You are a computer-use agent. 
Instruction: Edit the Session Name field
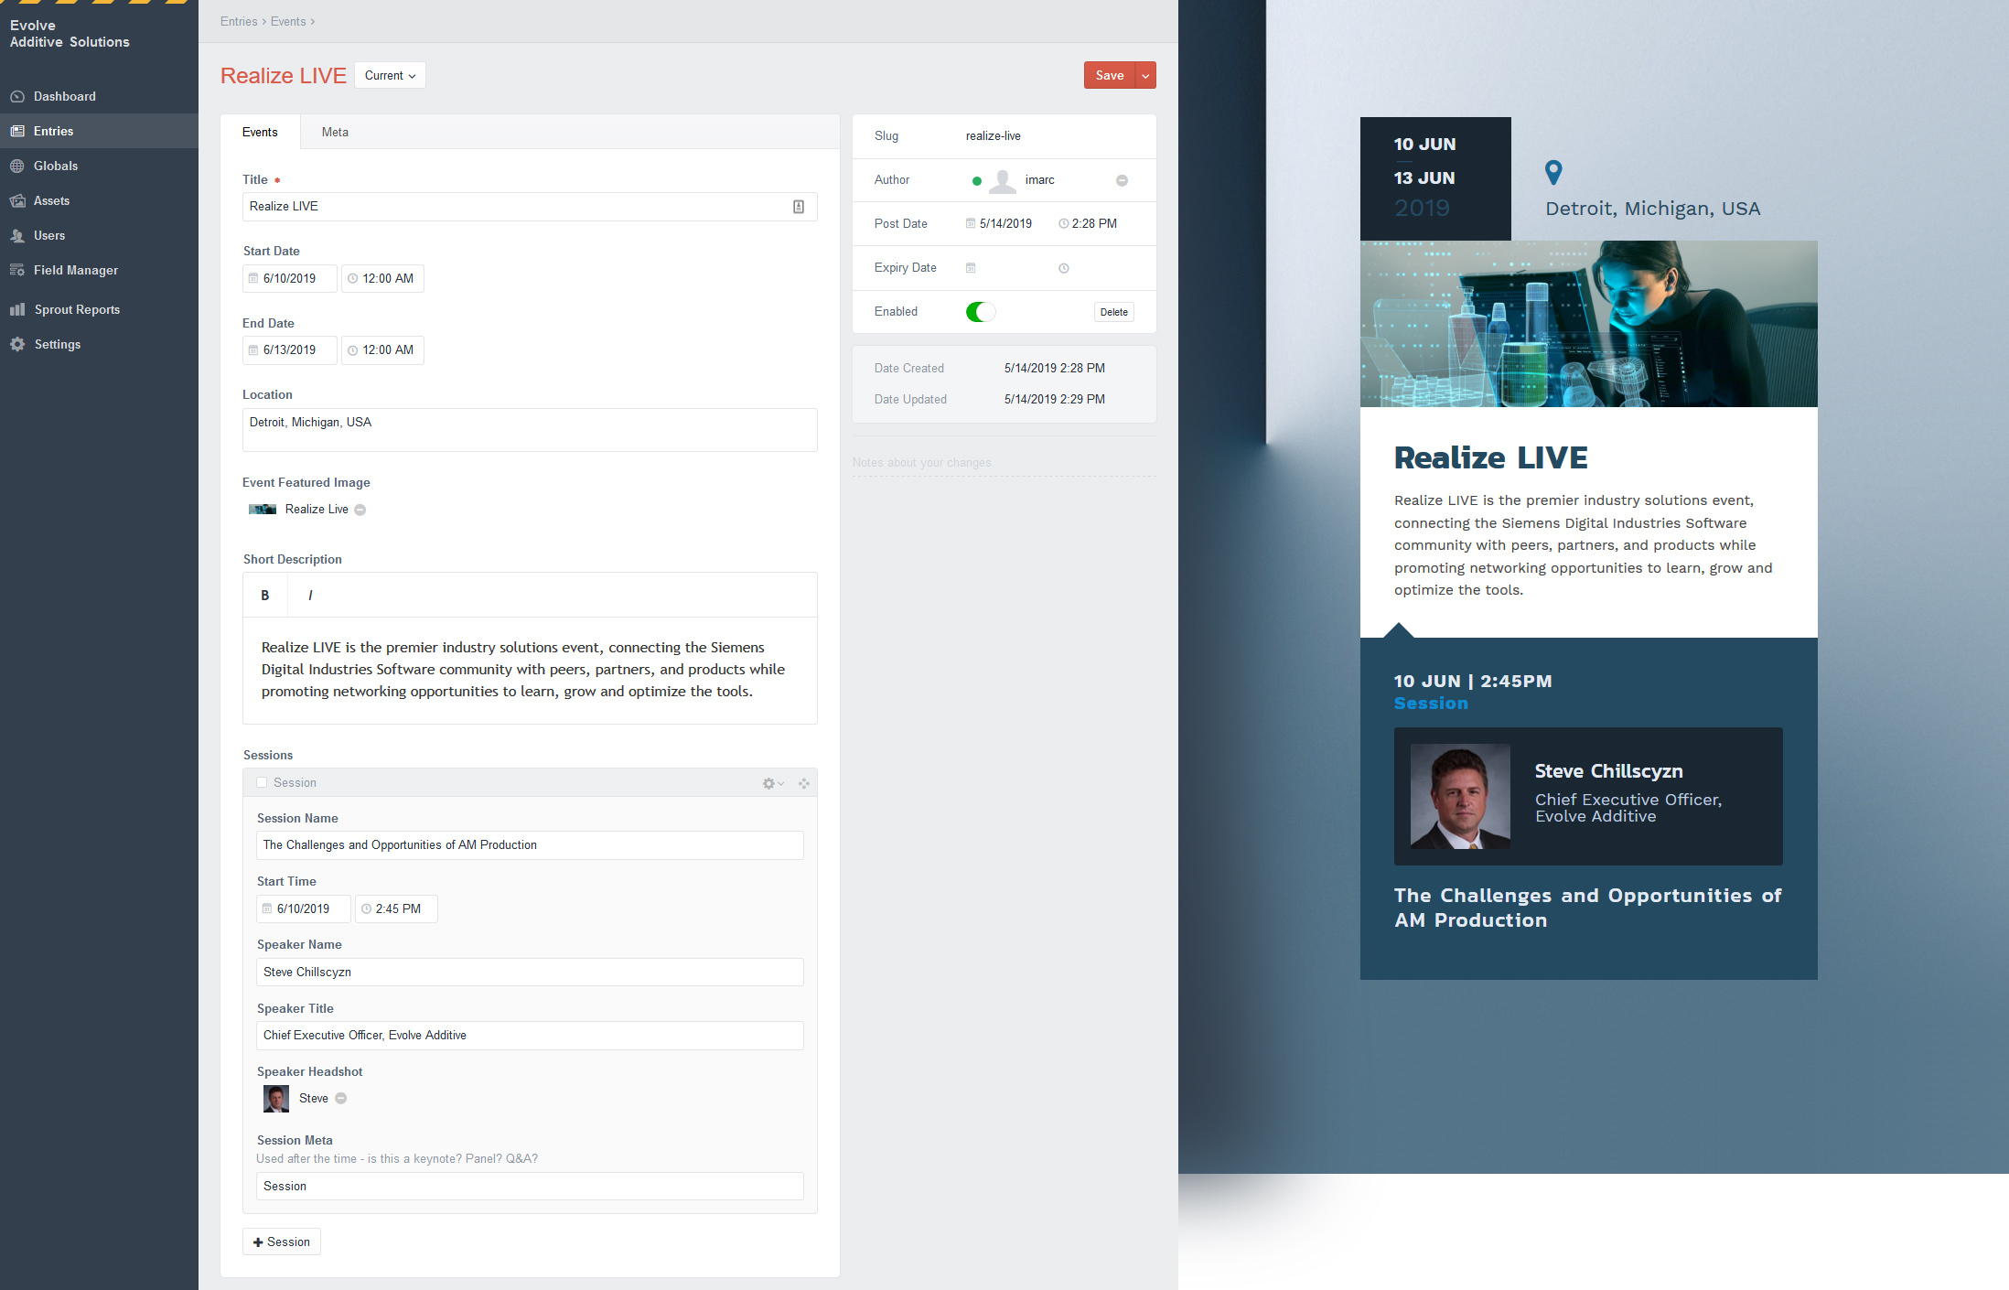point(530,845)
